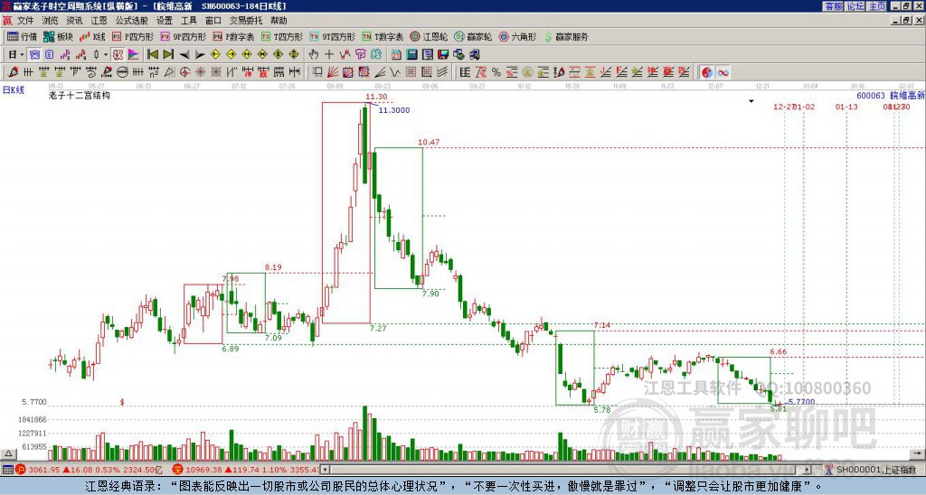The width and height of the screenshot is (926, 495).
Task: Select the red pen drawing tool
Action: point(12,72)
